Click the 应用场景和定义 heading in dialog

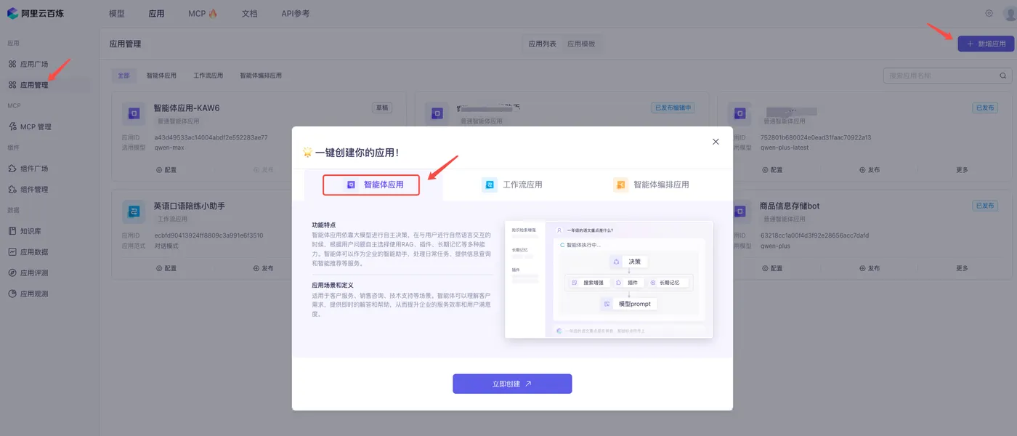click(x=333, y=286)
